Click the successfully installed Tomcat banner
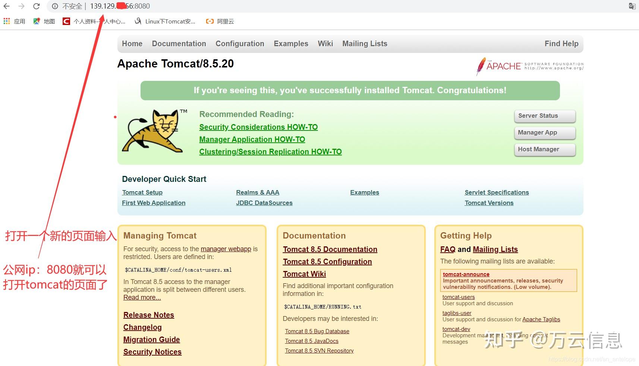Viewport: 639px width, 366px height. [350, 91]
